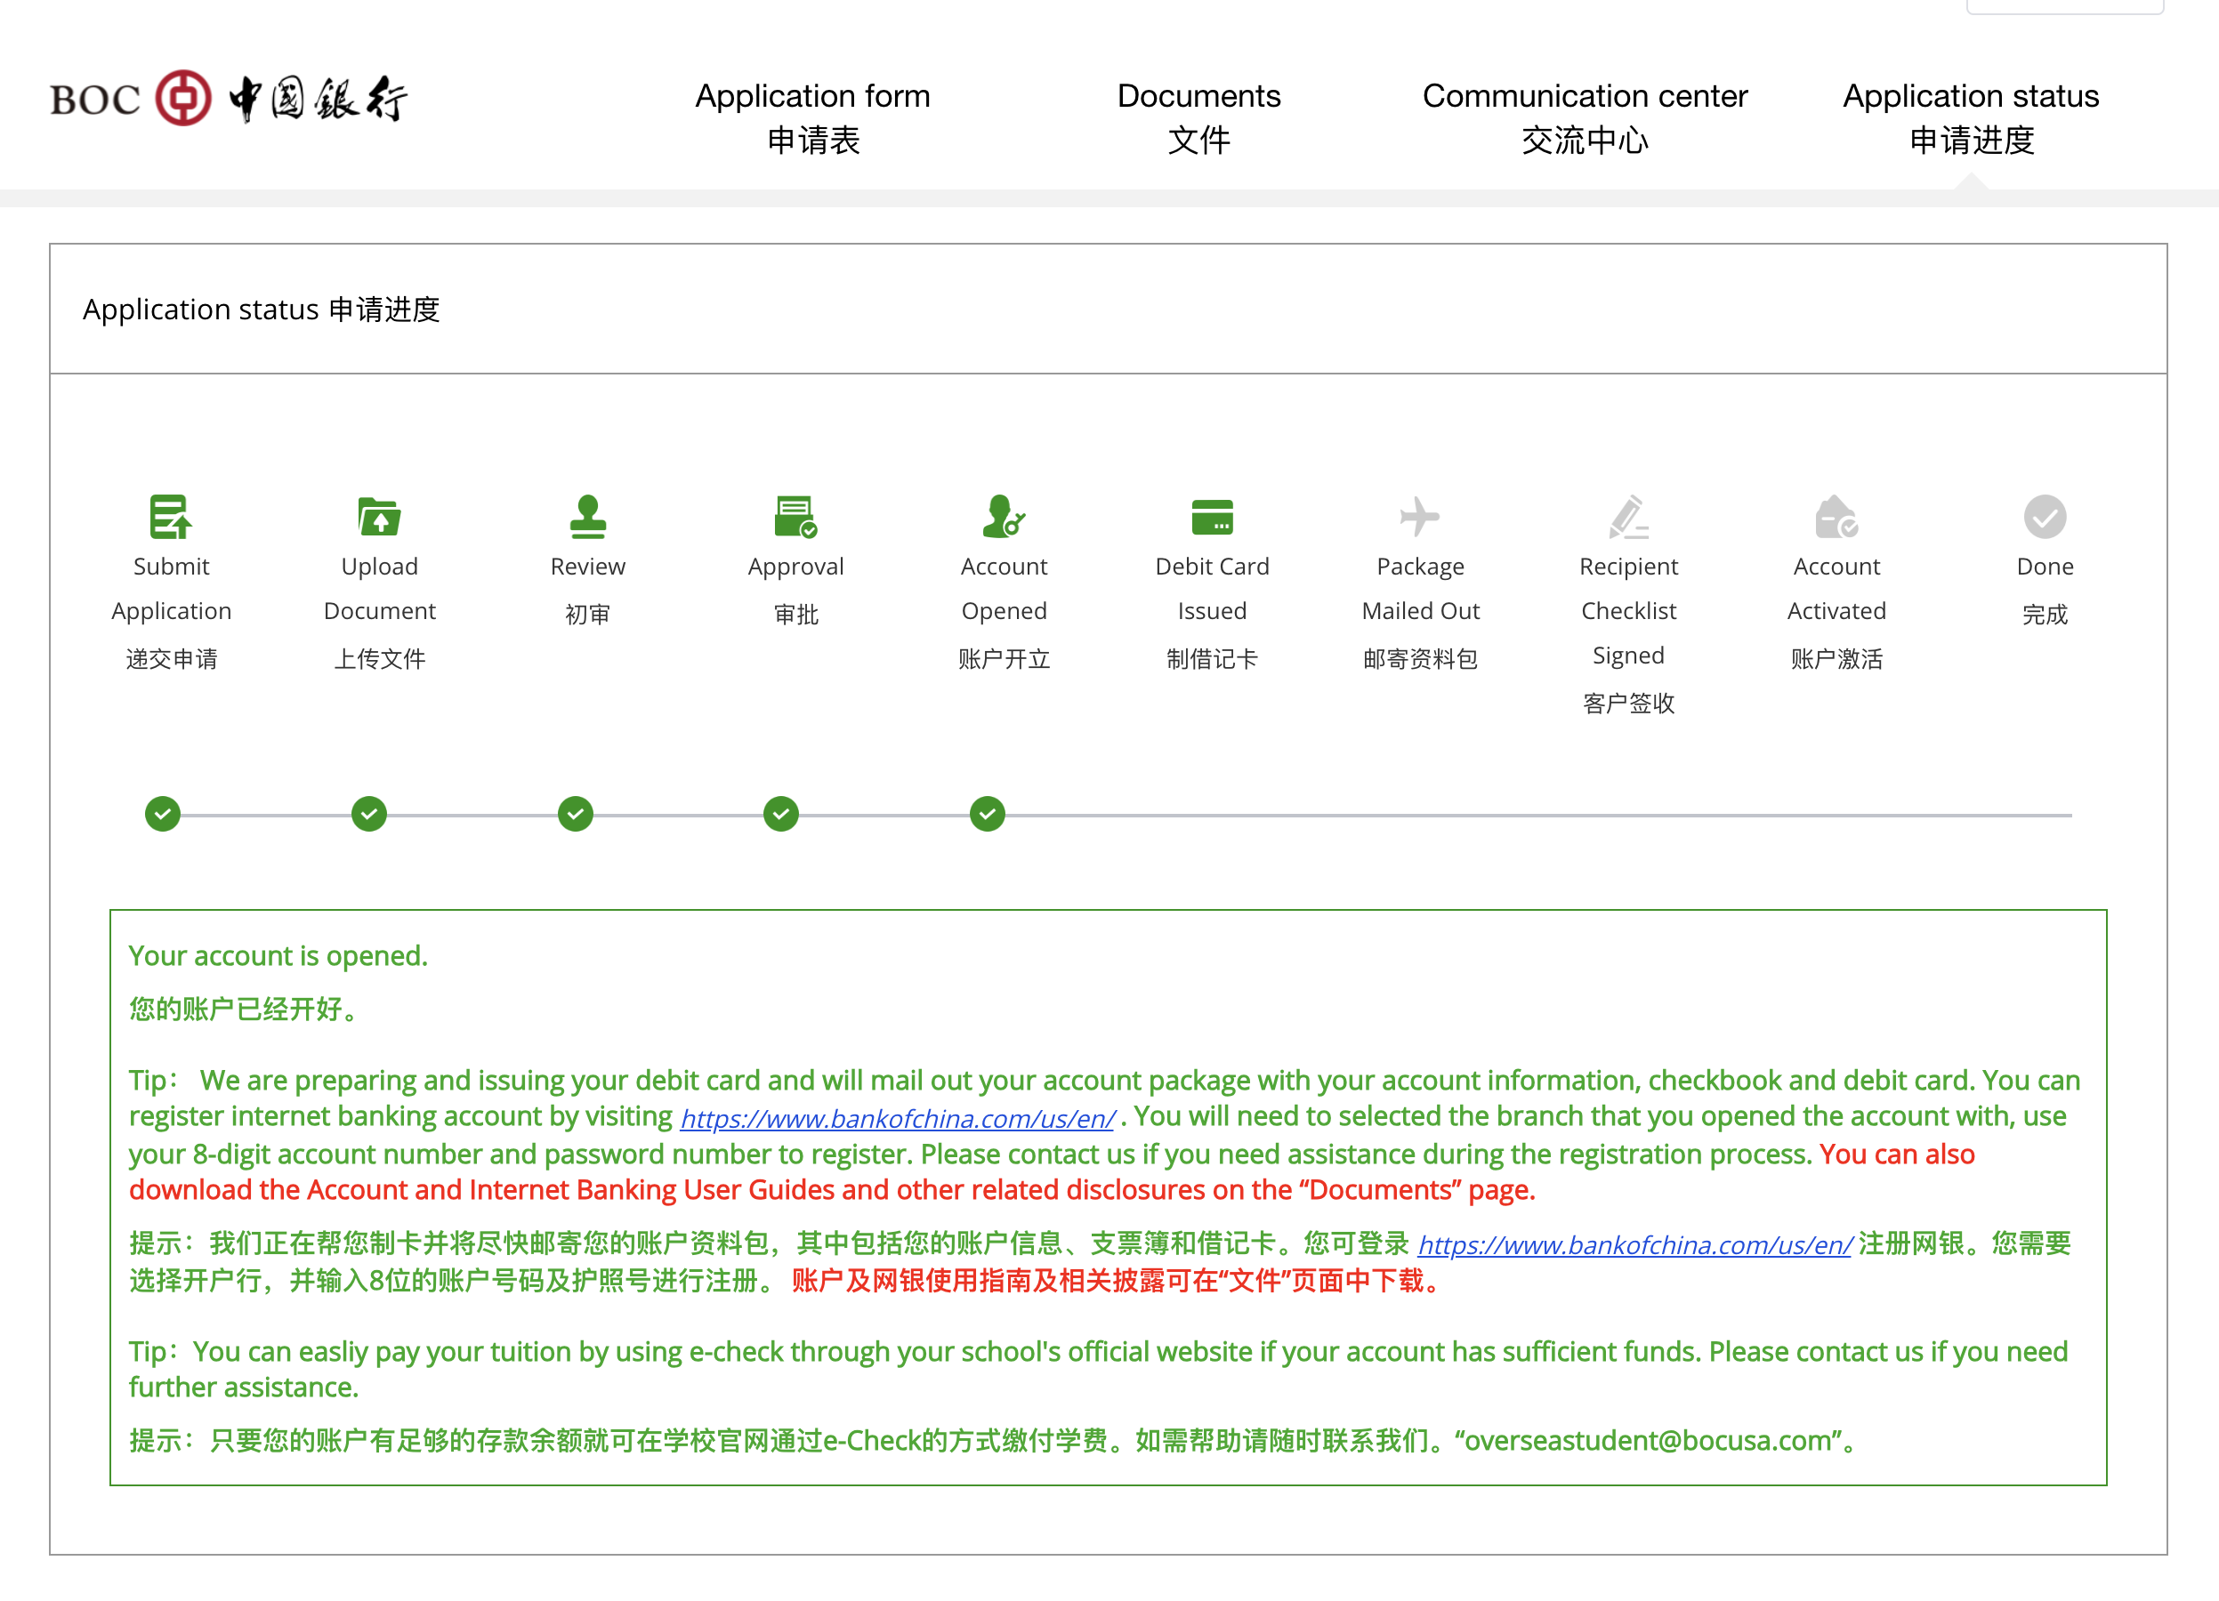
Task: Open the Application form tab
Action: [x=812, y=117]
